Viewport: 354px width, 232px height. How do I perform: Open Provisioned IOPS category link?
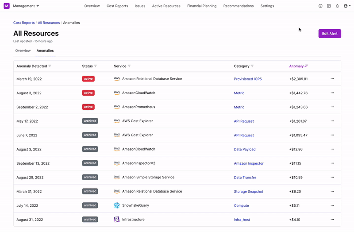(x=248, y=79)
